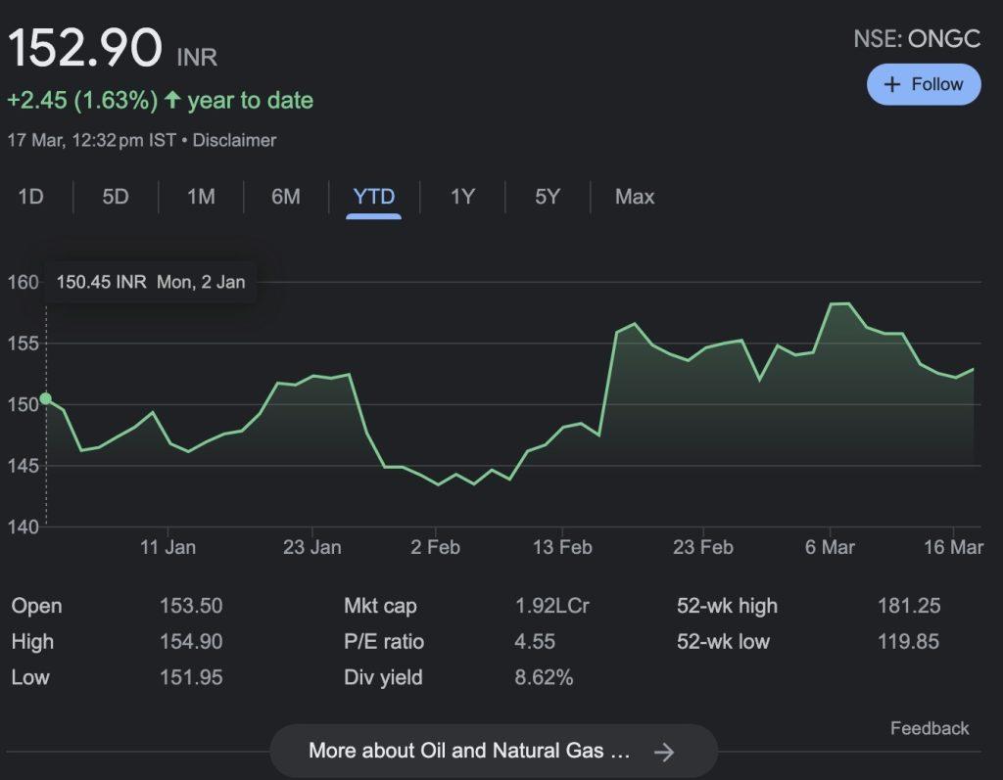Select the 1D time range tab

30,197
